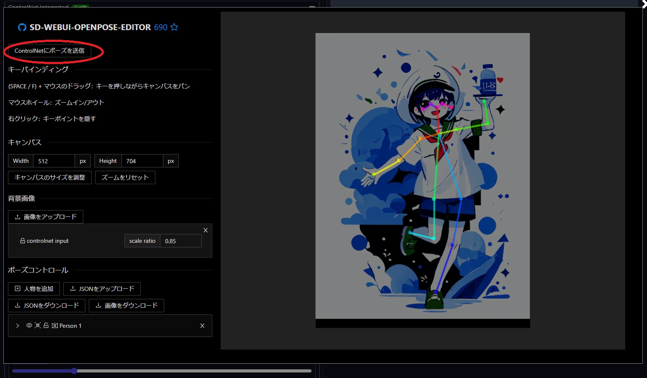This screenshot has width=647, height=378.
Task: Click the JSONをアップロード button
Action: point(102,289)
